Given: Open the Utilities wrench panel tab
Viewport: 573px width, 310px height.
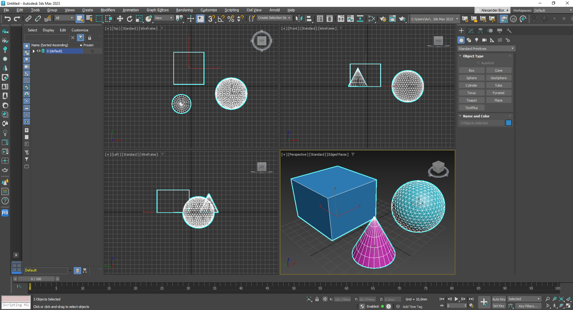Looking at the screenshot, I should pos(509,31).
